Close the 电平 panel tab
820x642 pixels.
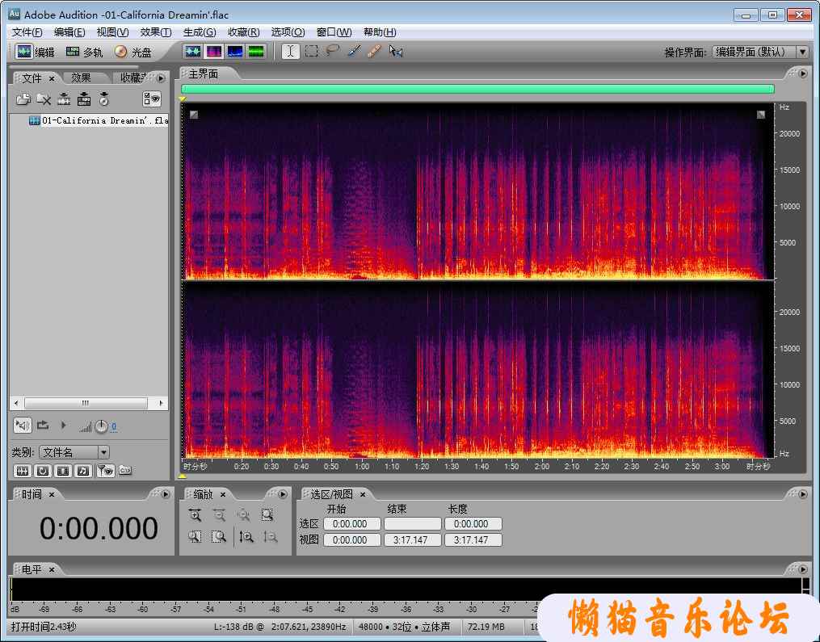point(52,569)
